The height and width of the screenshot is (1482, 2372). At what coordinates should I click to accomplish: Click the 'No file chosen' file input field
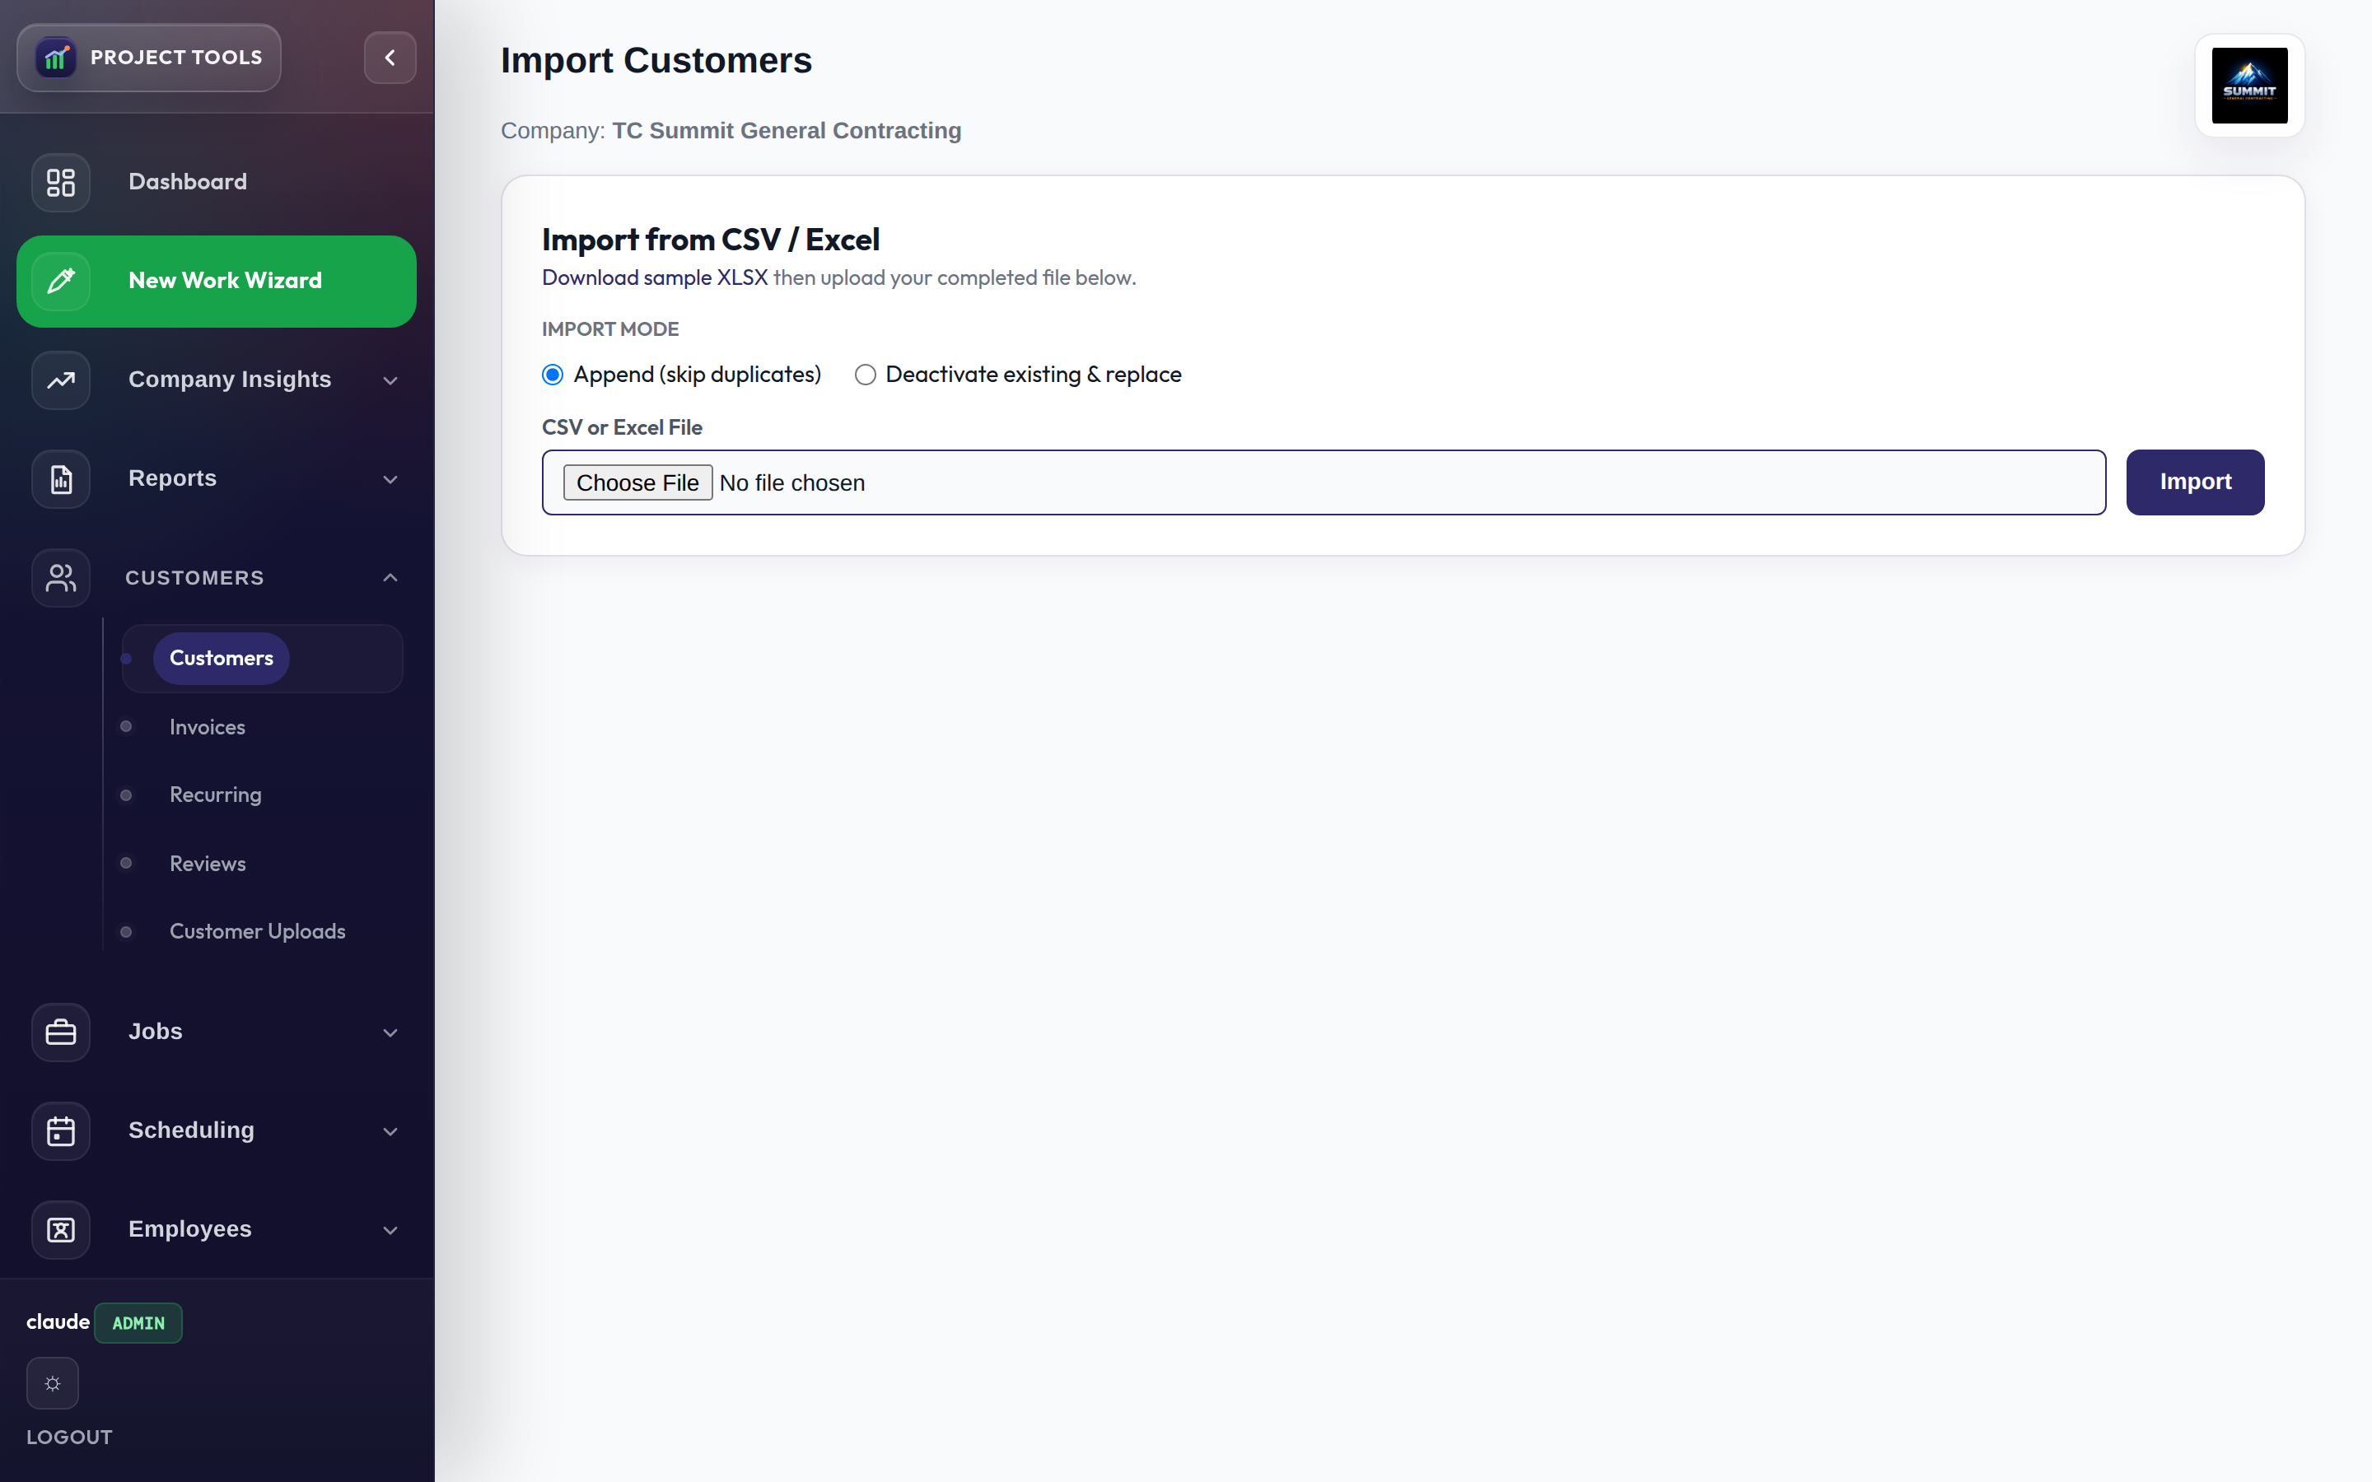click(1324, 482)
